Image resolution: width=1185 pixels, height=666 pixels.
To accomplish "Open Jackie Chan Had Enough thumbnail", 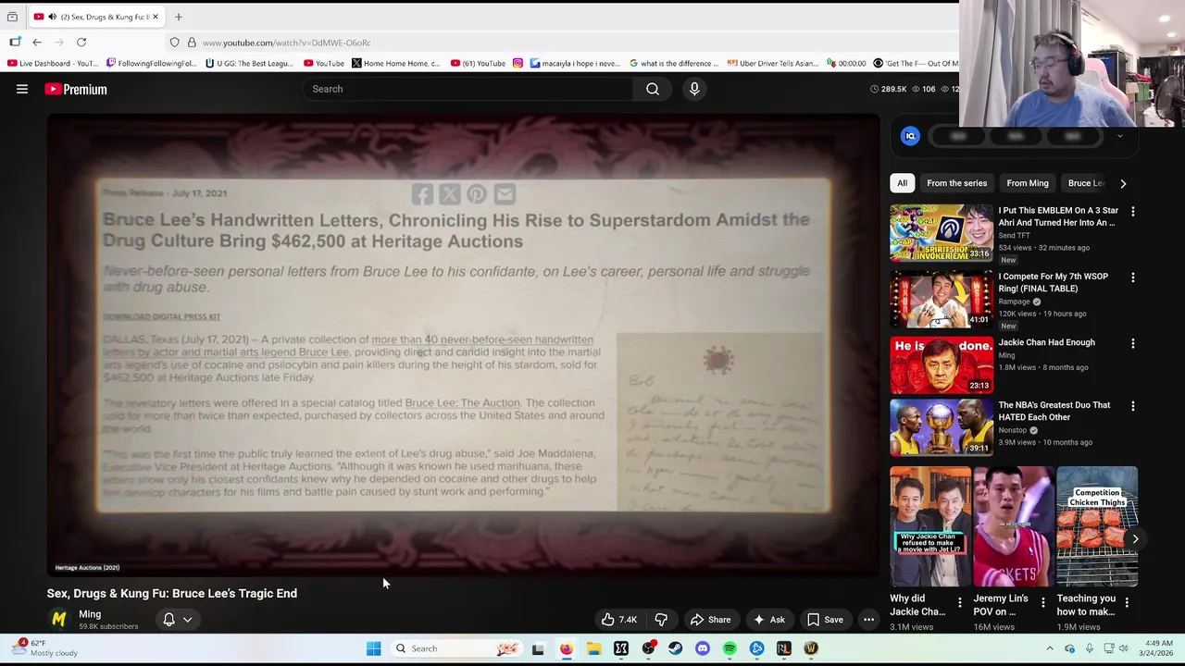I will 942,365.
